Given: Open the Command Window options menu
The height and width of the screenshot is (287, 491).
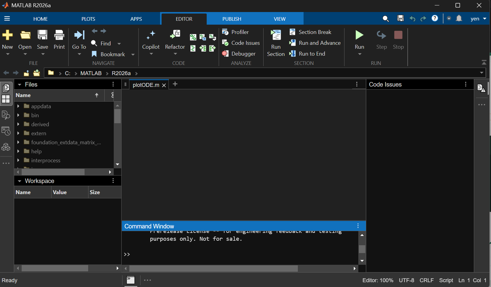Looking at the screenshot, I should coord(358,226).
